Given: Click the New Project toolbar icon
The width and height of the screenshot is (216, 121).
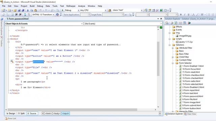Looking at the screenshot, I should (x=4, y=10).
